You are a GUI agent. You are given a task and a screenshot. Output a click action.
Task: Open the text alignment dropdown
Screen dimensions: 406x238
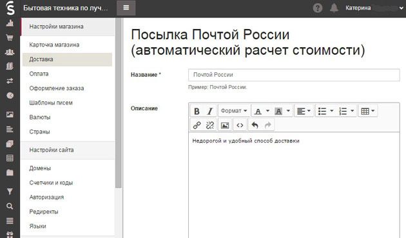[304, 111]
